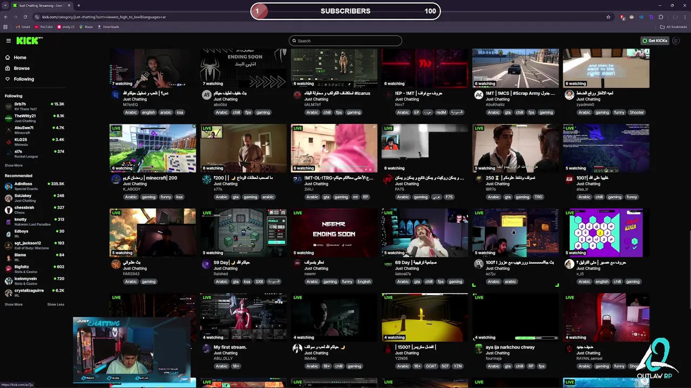Click the 'GOAT' tag under YZN06 stream
The width and height of the screenshot is (691, 388).
click(x=430, y=366)
